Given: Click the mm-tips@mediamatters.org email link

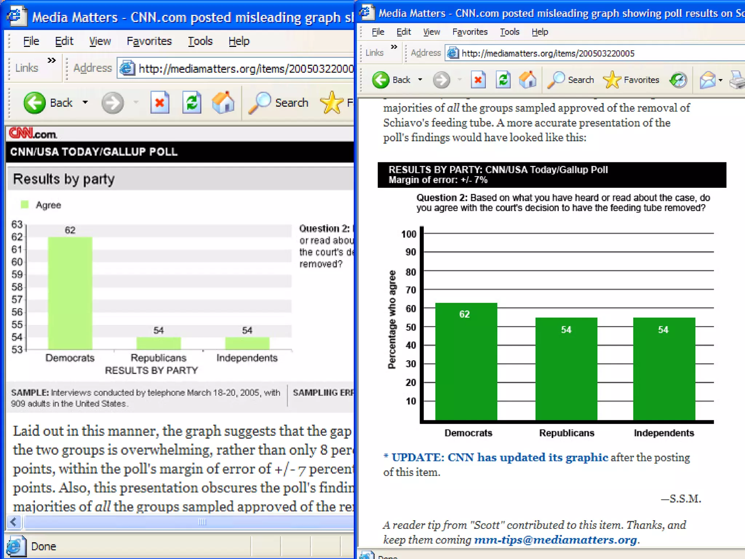Looking at the screenshot, I should [x=555, y=540].
